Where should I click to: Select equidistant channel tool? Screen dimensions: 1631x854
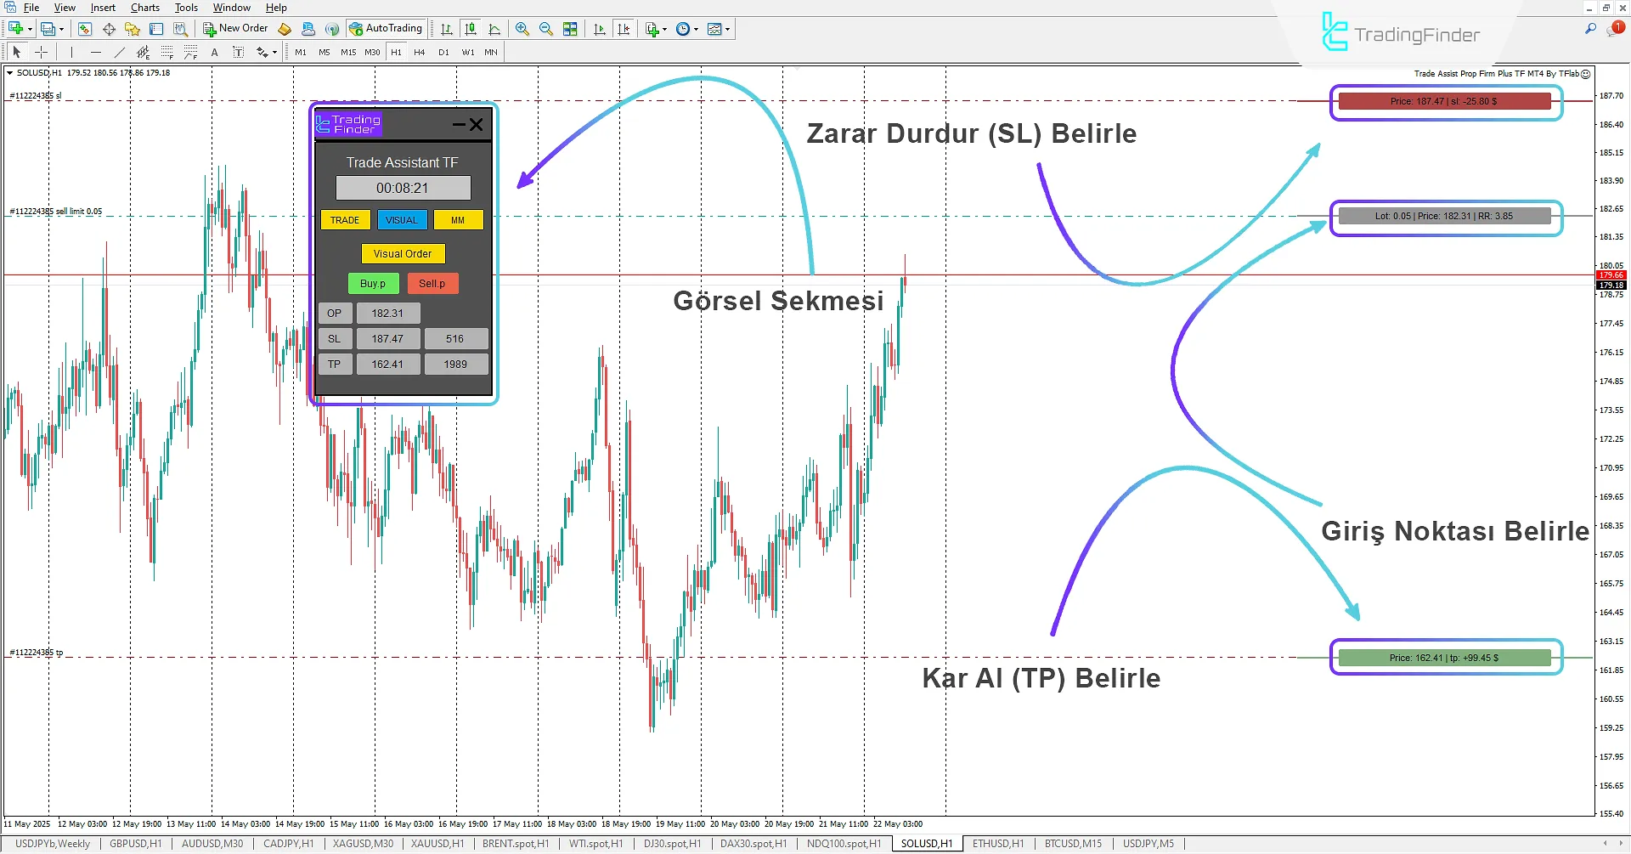(144, 52)
